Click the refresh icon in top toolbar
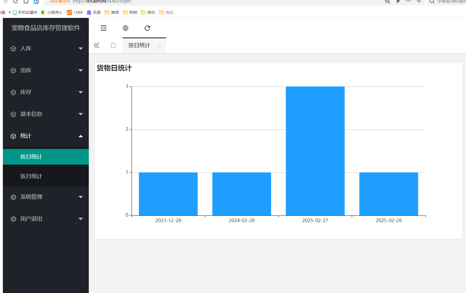The width and height of the screenshot is (466, 293). pos(147,28)
